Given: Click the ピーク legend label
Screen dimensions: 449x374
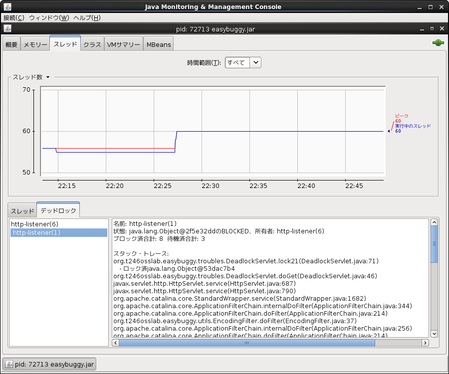Looking at the screenshot, I should [x=402, y=116].
